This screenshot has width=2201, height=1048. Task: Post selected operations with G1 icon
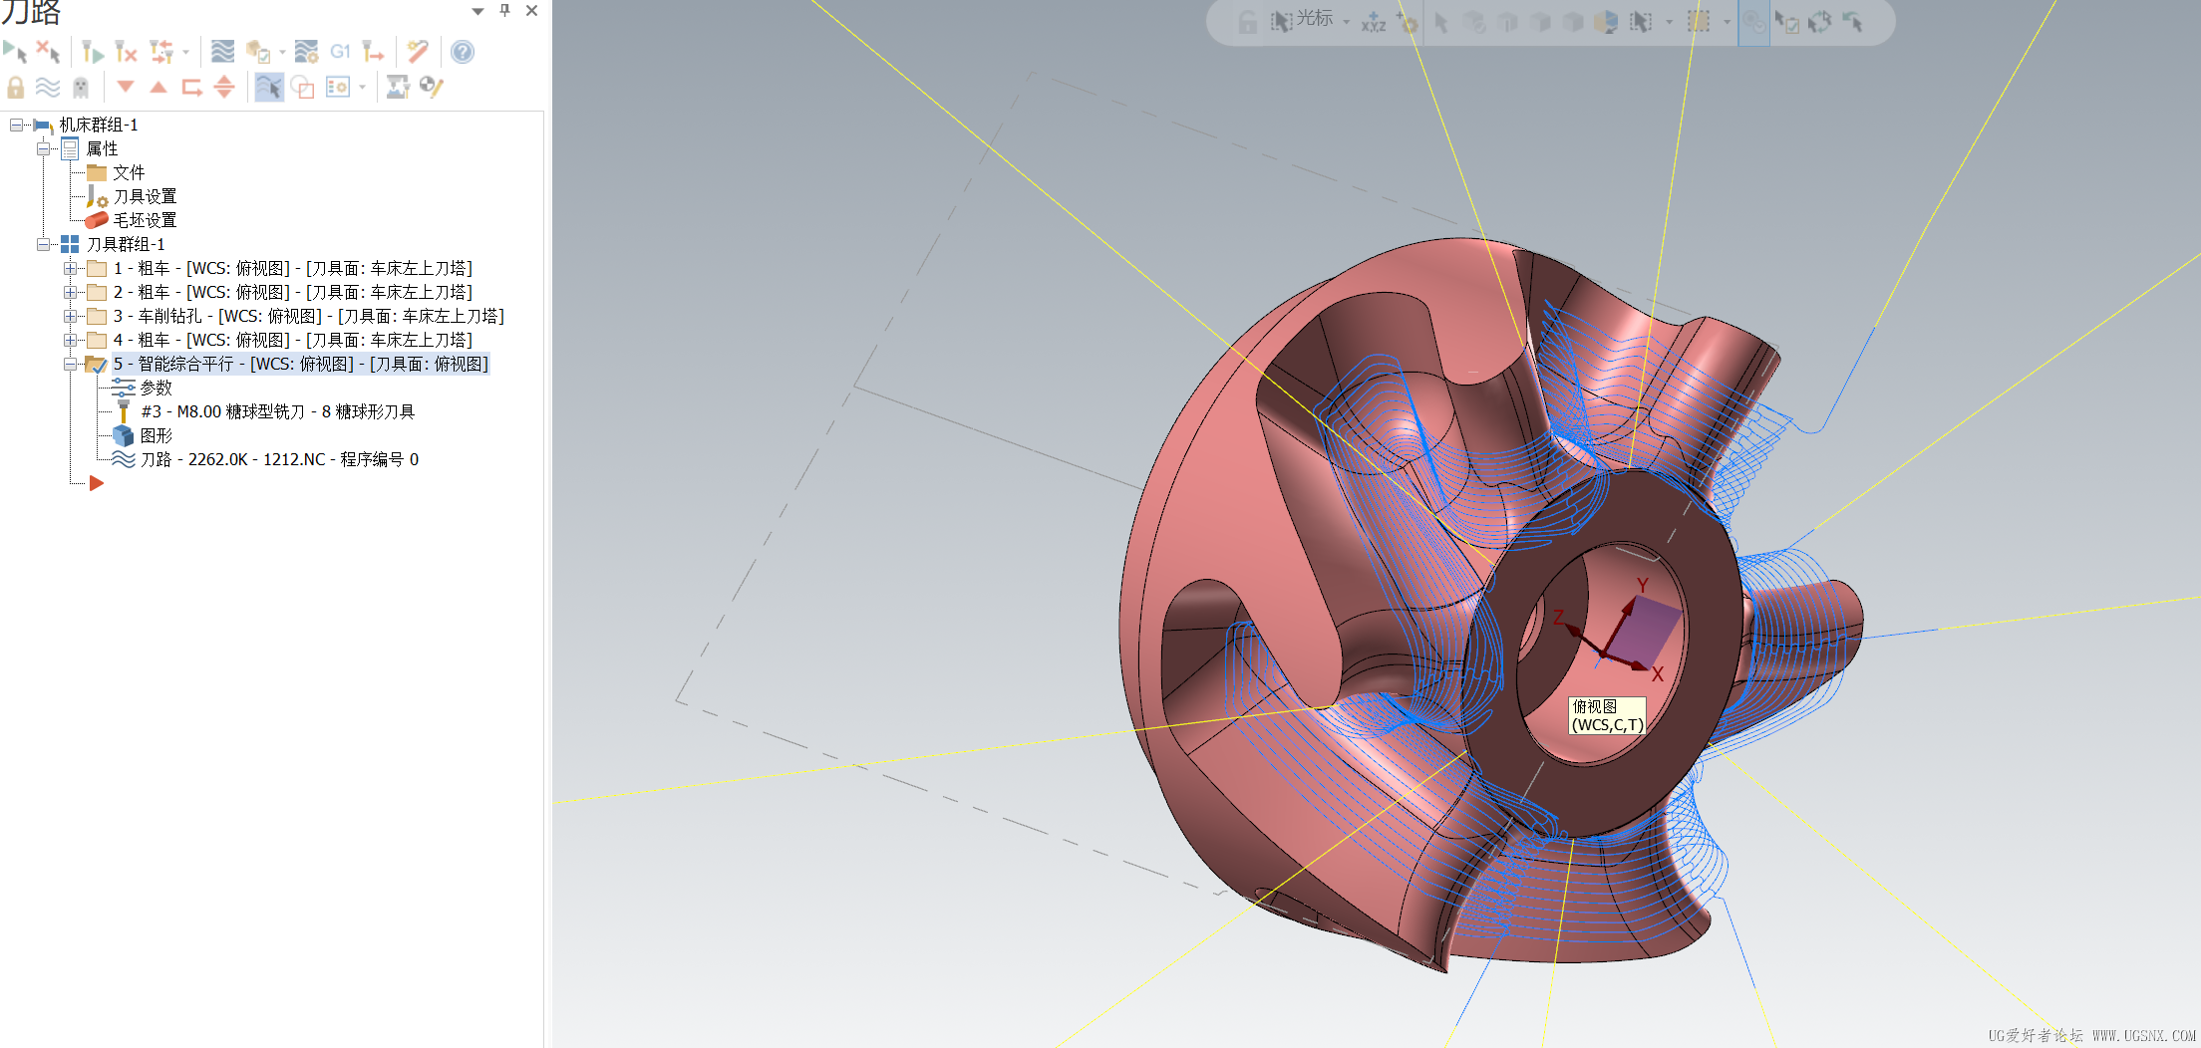tap(340, 52)
